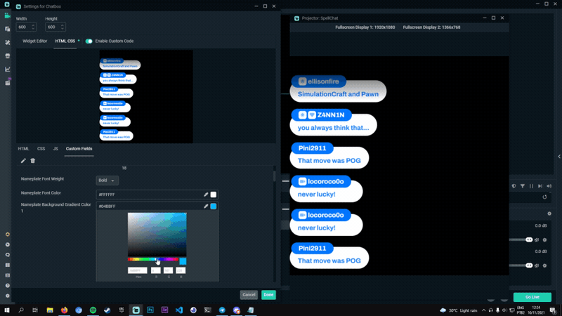
Task: Open the Editor (camera) sidebar icon
Action: coord(7,15)
